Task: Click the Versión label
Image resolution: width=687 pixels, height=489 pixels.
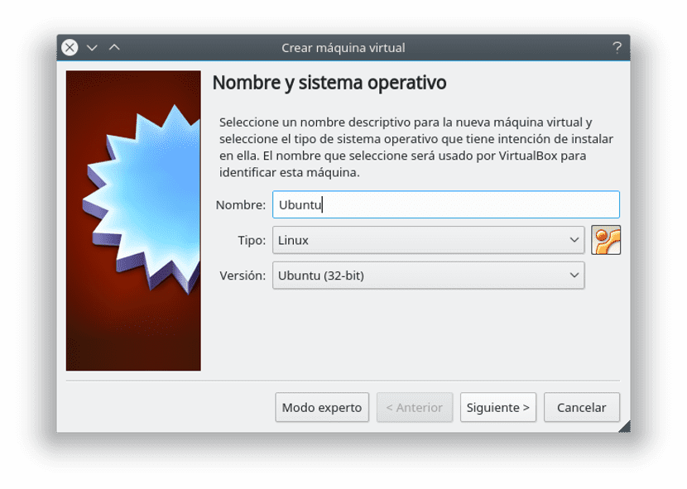Action: (243, 276)
